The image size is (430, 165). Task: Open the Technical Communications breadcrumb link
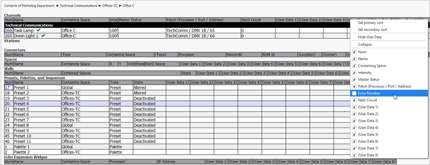(x=78, y=6)
